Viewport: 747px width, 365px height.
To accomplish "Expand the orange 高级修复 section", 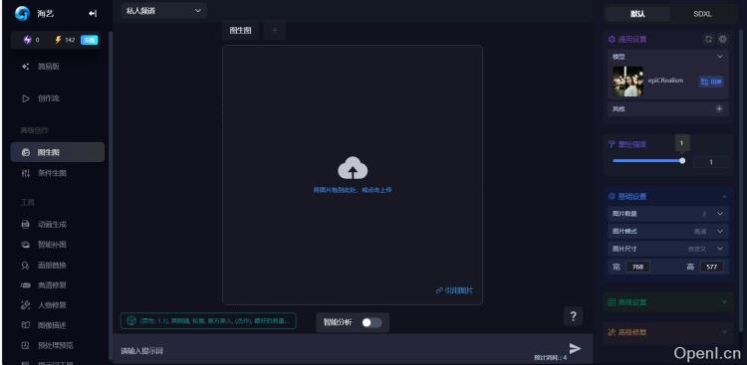I will pyautogui.click(x=668, y=332).
